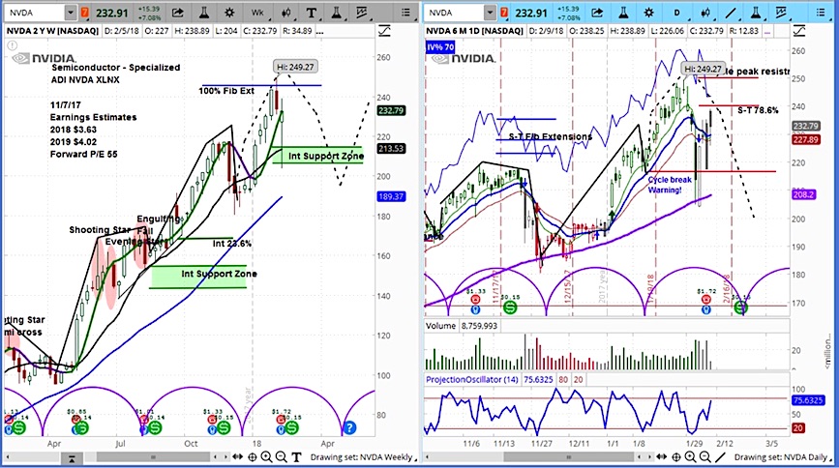Click the 227.89 red price label

[x=806, y=139]
